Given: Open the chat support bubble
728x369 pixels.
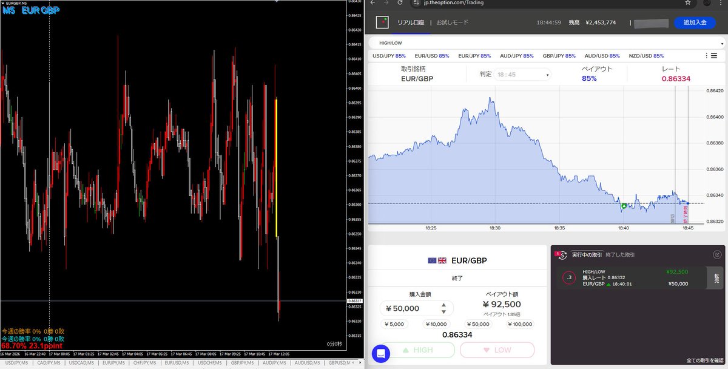Looking at the screenshot, I should pos(381,353).
